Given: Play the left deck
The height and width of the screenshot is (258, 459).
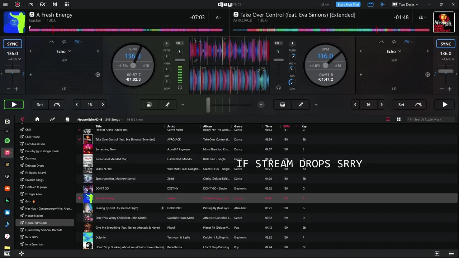Looking at the screenshot, I should (x=14, y=105).
